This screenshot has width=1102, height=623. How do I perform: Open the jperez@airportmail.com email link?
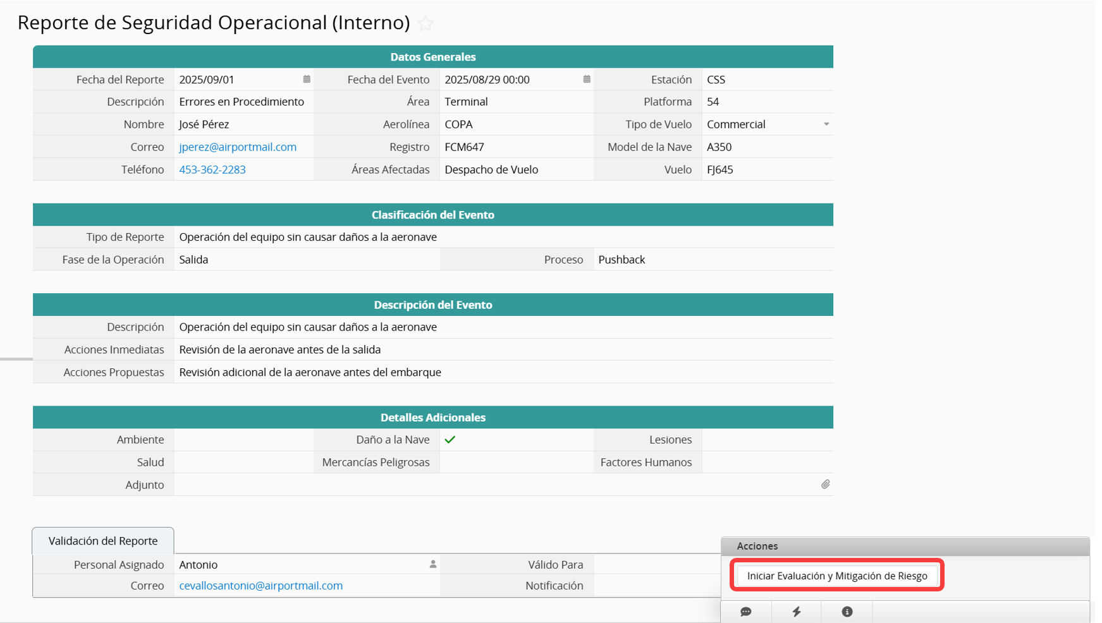tap(238, 147)
